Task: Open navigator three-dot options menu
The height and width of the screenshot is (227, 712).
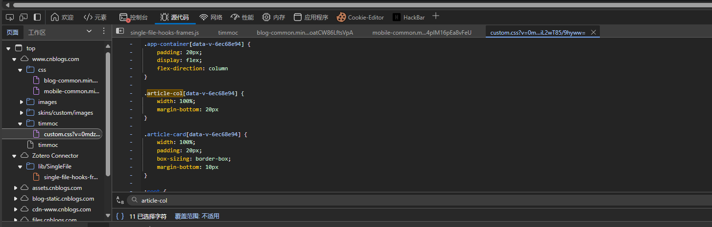Action: pyautogui.click(x=103, y=31)
